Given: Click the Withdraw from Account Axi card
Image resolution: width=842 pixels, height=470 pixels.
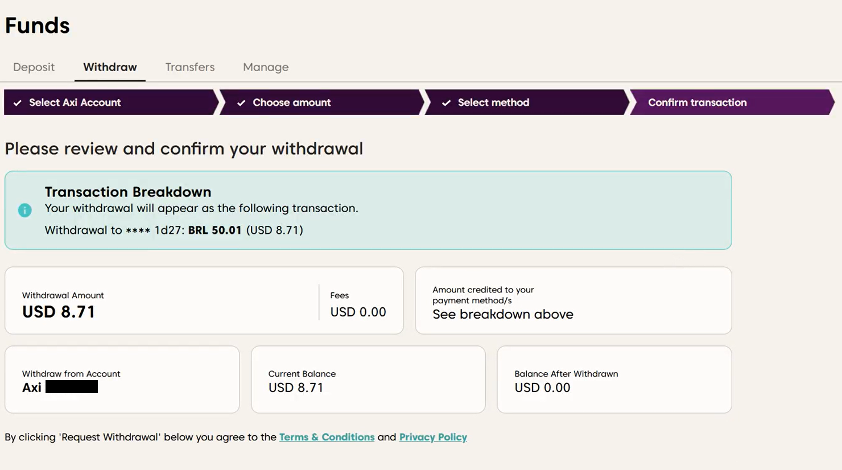Looking at the screenshot, I should [x=122, y=380].
